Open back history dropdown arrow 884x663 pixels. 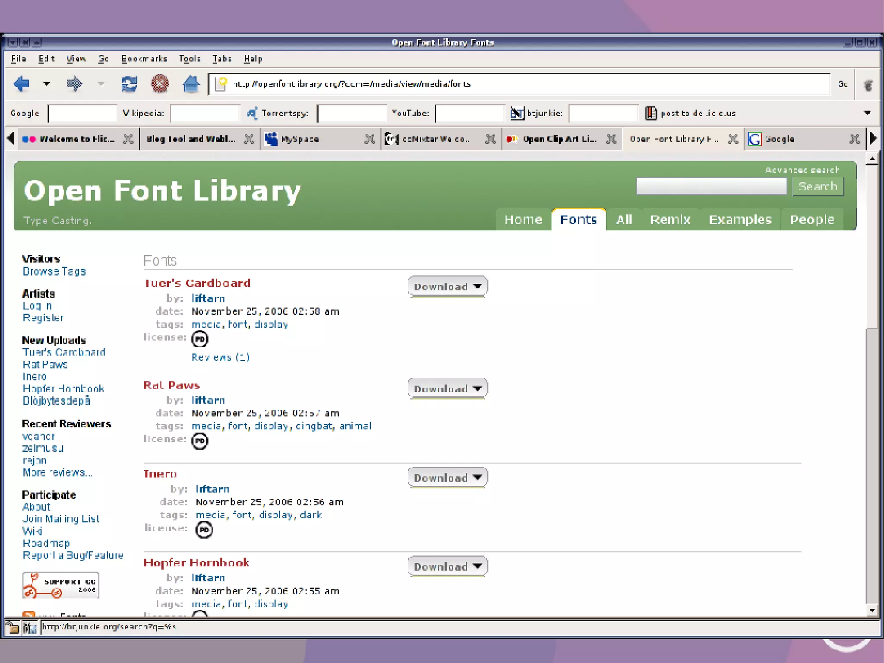[x=47, y=84]
